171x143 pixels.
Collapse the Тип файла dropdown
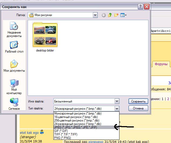117,108
